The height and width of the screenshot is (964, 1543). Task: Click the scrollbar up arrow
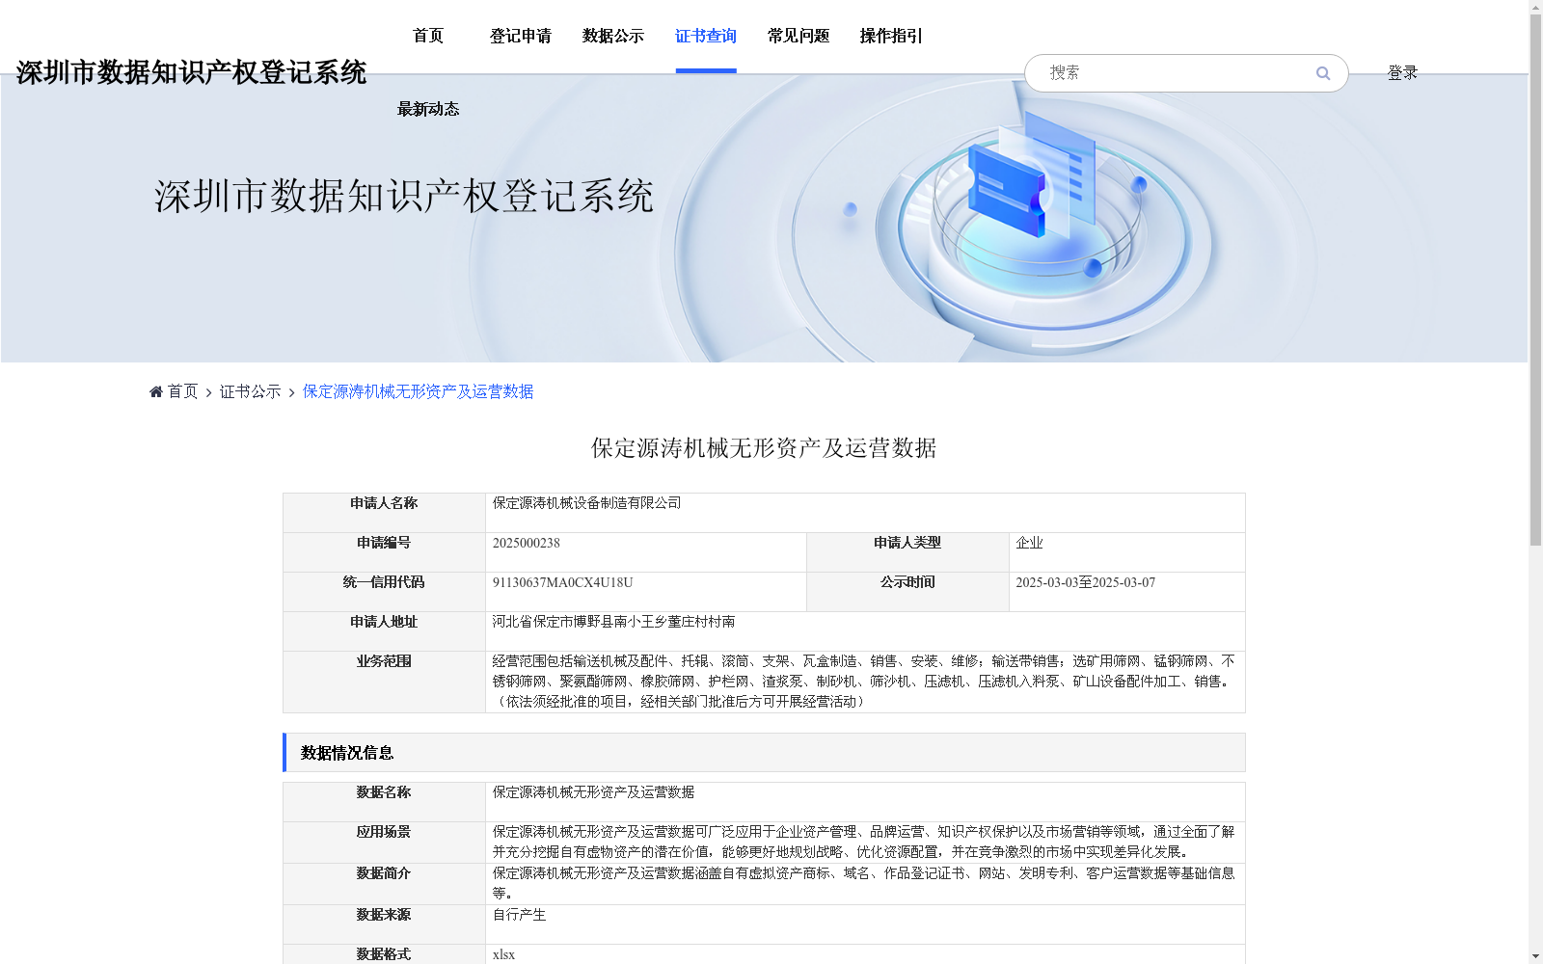click(x=1535, y=8)
